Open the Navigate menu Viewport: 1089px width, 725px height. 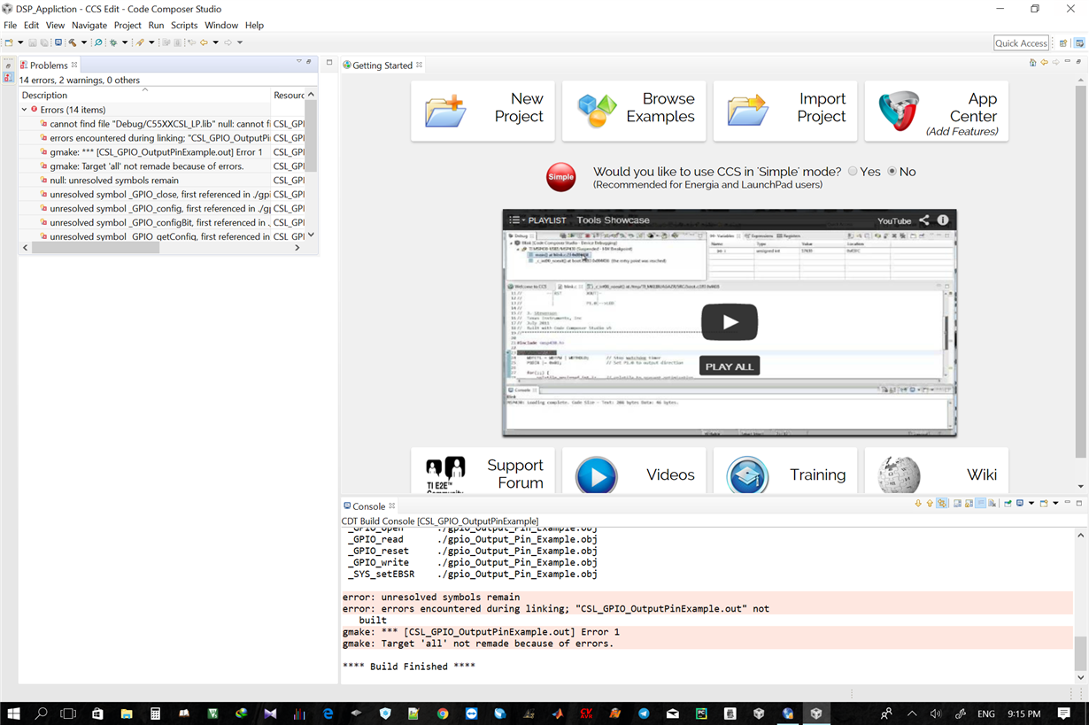click(89, 25)
